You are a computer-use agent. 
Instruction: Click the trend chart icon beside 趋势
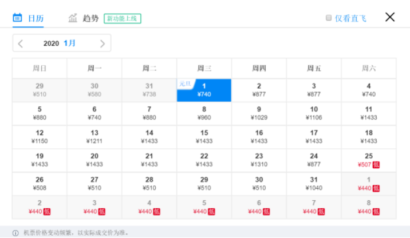tap(73, 18)
